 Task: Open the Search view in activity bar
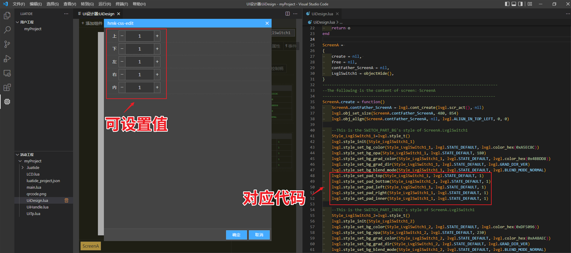click(x=7, y=30)
